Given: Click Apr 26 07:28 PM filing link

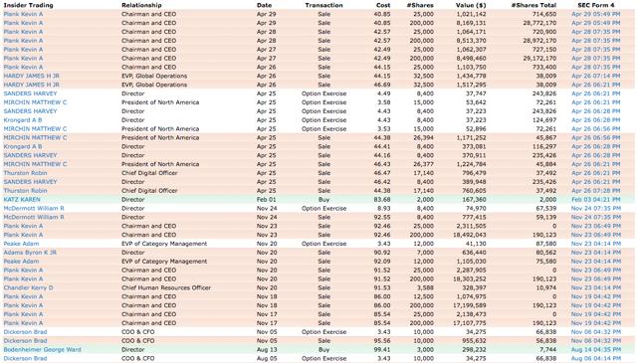Looking at the screenshot, I should point(596,191).
